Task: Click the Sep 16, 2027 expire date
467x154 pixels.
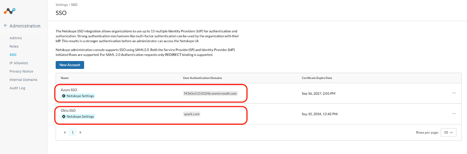Action: click(x=318, y=94)
